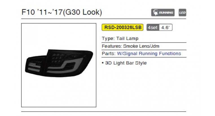Screen dimensions: 215x116
Task: Click the LED badge icon
Action: (182, 13)
